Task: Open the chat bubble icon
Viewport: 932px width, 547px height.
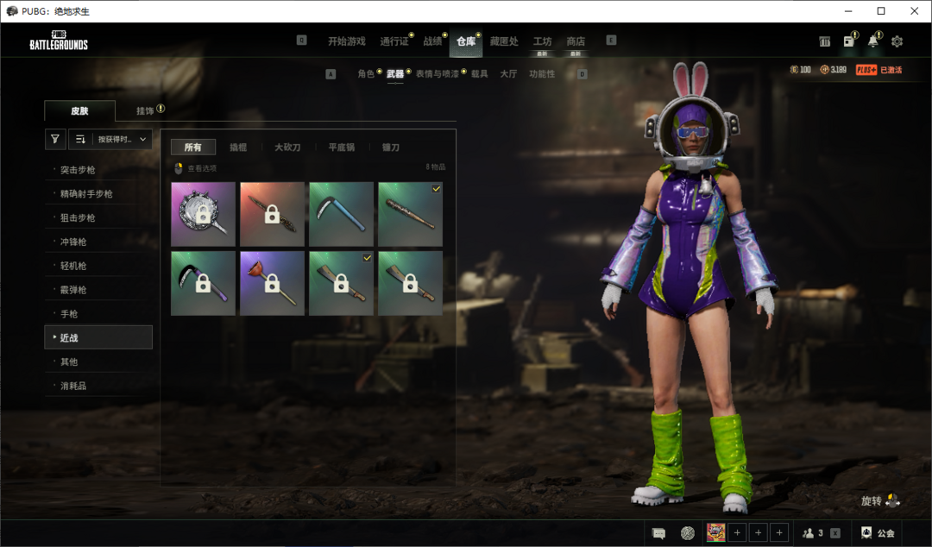Action: [x=658, y=533]
